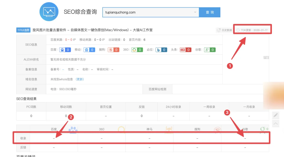The image size is (284, 157).
Task: Click the 神马 column header in index table
Action: (x=149, y=129)
